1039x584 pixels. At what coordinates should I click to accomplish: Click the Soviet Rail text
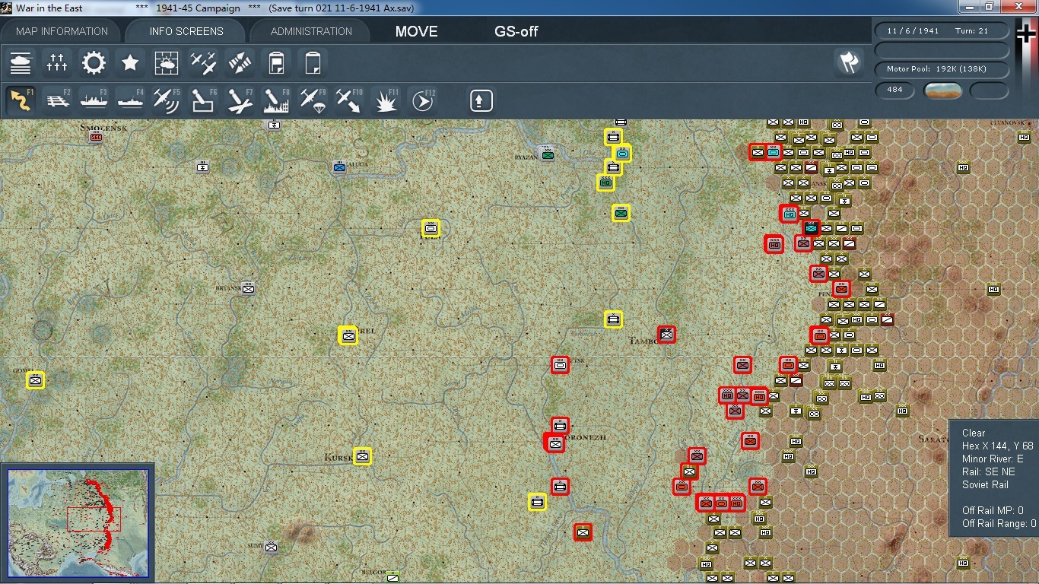[985, 484]
